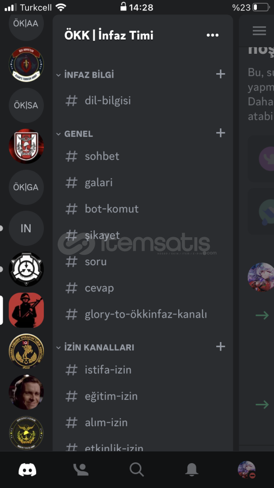The height and width of the screenshot is (488, 274).
Task: Collapse the GENEL category
Action: (x=74, y=134)
